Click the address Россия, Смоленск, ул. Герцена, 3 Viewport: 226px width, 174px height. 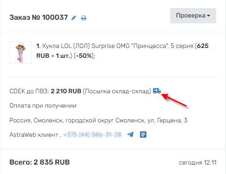[x=98, y=120]
